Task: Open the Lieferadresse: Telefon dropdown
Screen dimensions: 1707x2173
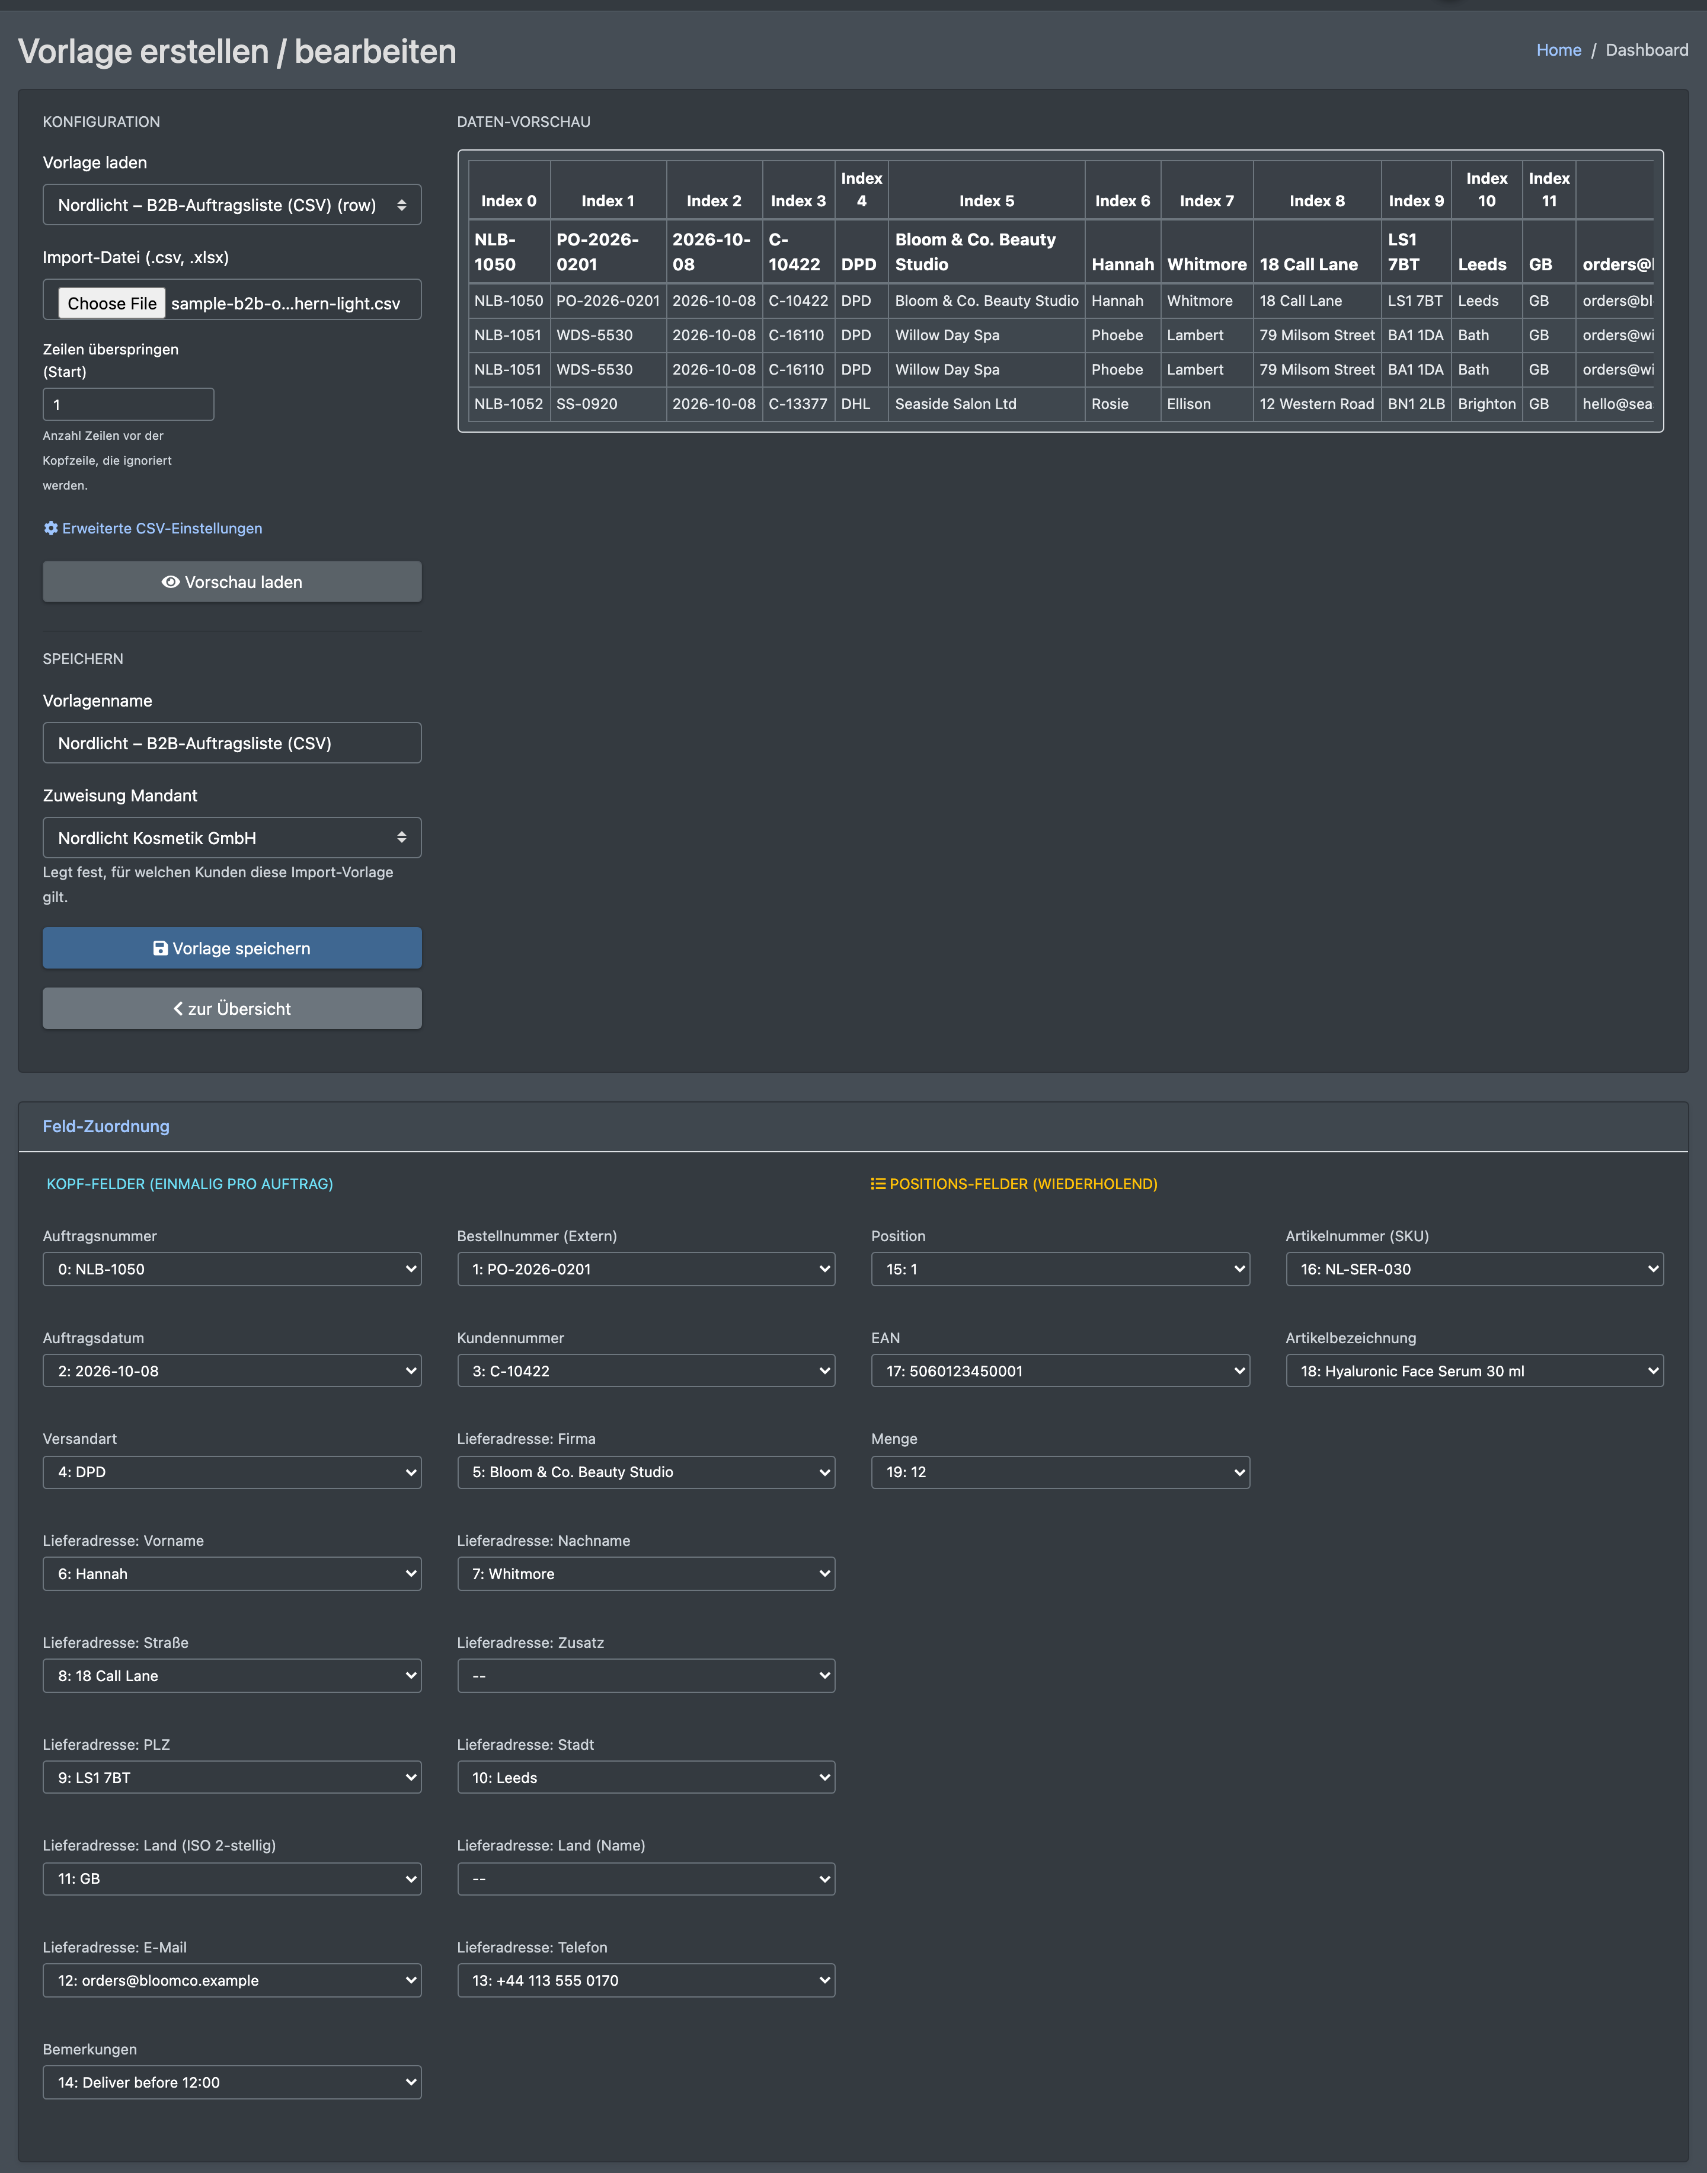Action: [x=645, y=1981]
